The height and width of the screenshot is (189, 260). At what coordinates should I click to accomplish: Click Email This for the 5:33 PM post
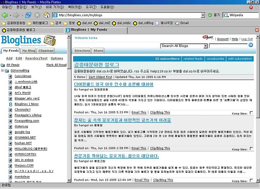[139, 112]
